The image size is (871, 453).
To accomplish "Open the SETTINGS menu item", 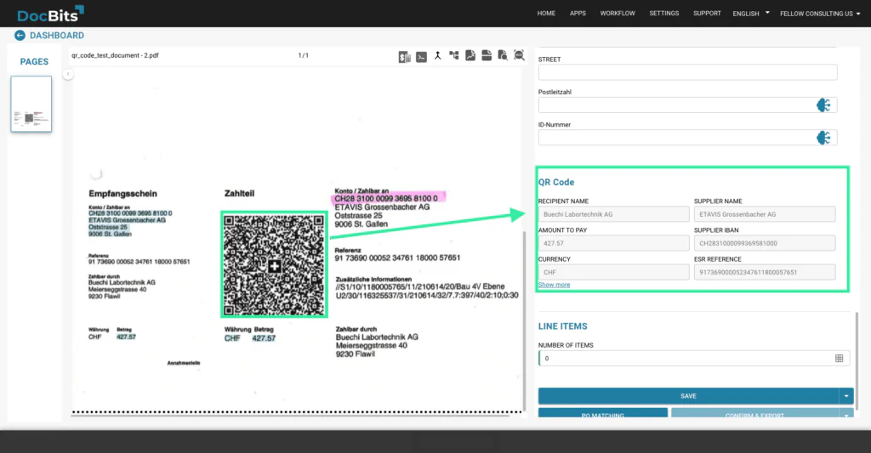I will (x=663, y=14).
